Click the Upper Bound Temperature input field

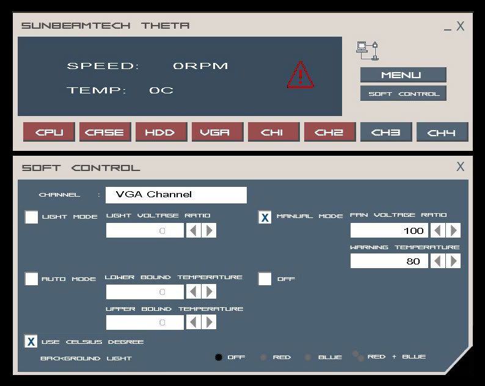[145, 322]
